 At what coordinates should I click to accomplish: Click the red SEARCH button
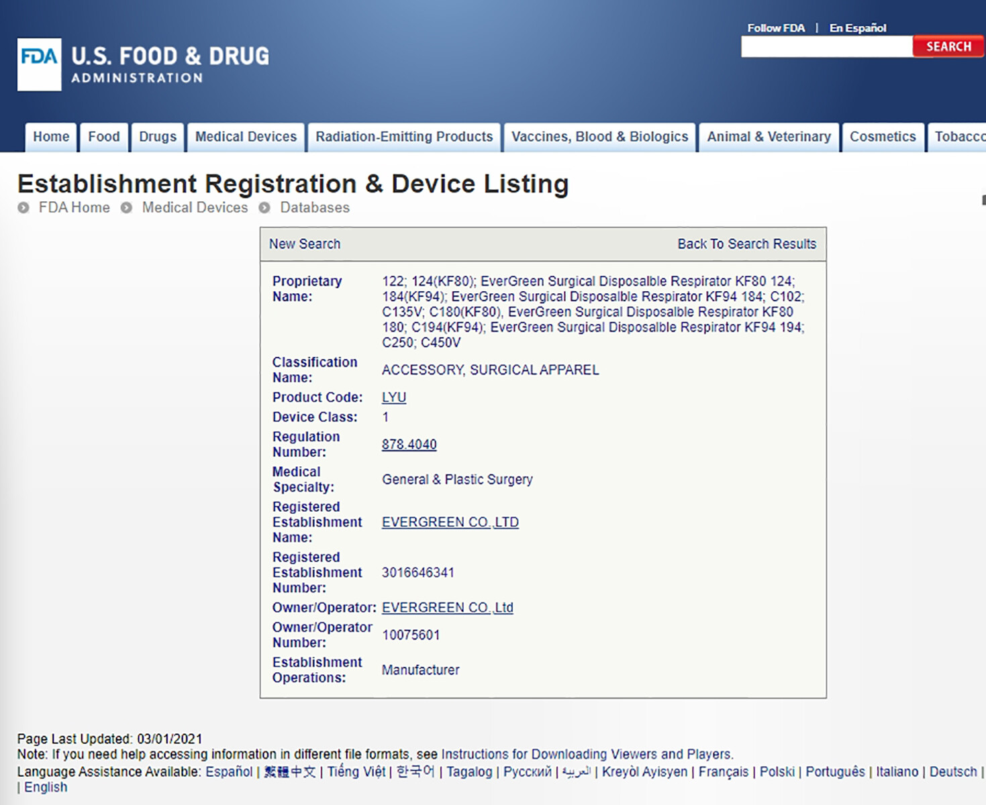point(948,46)
